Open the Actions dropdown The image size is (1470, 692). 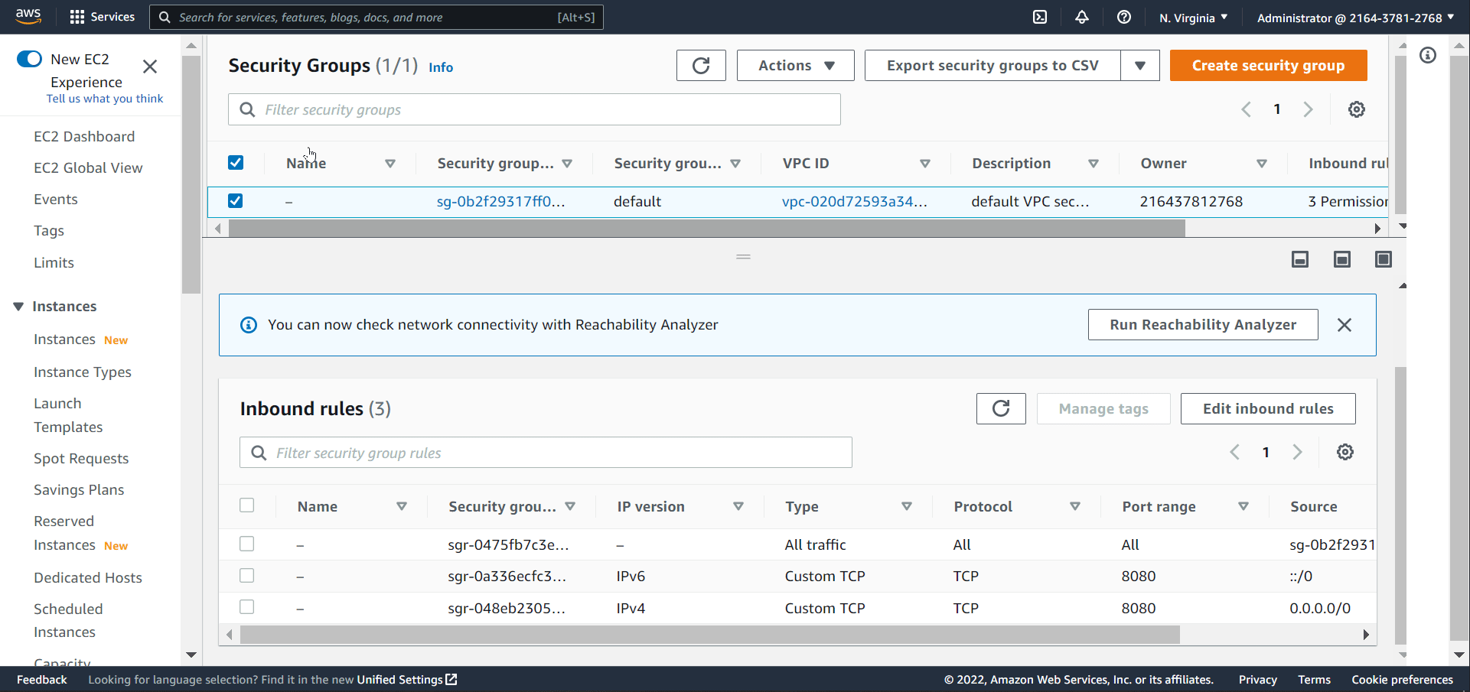tap(795, 66)
